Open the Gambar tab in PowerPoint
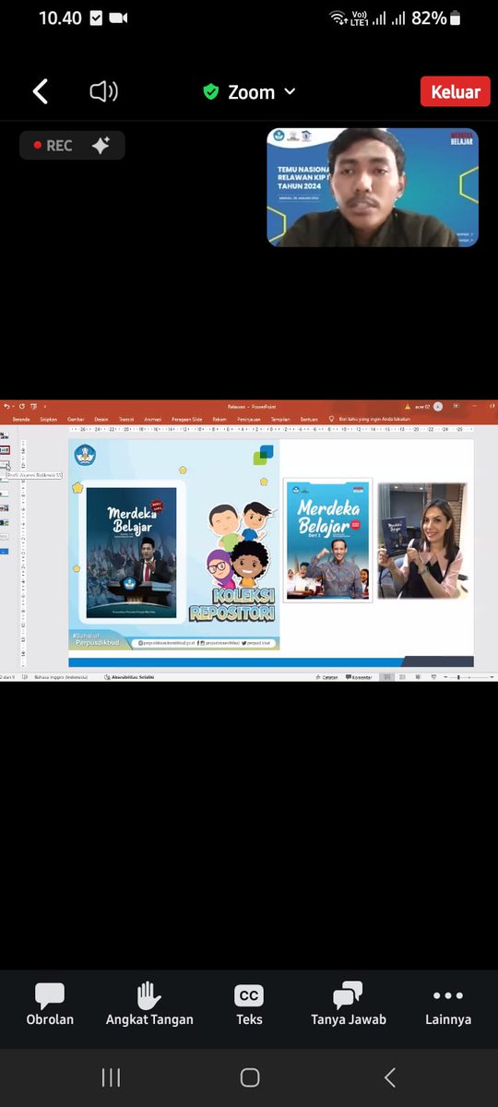The image size is (498, 1107). click(76, 419)
